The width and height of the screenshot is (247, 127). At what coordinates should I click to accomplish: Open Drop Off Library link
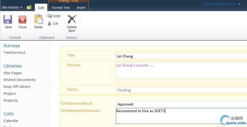click(x=17, y=87)
